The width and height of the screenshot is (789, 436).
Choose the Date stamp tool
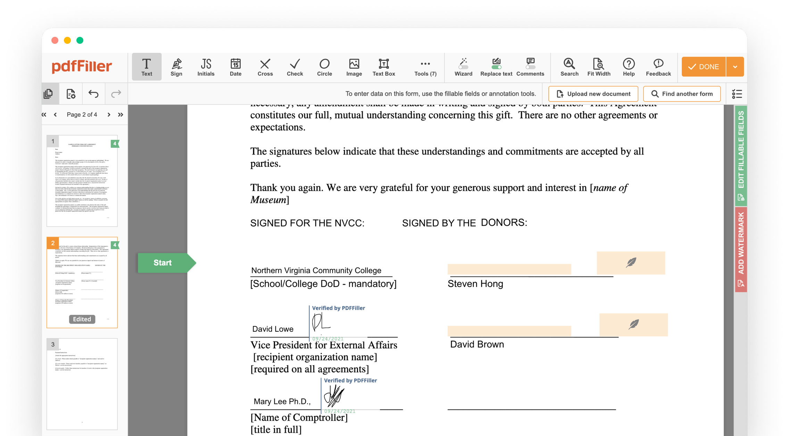(235, 67)
